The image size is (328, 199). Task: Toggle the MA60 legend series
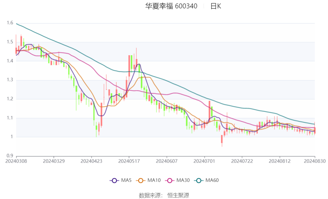pyautogui.click(x=207, y=181)
